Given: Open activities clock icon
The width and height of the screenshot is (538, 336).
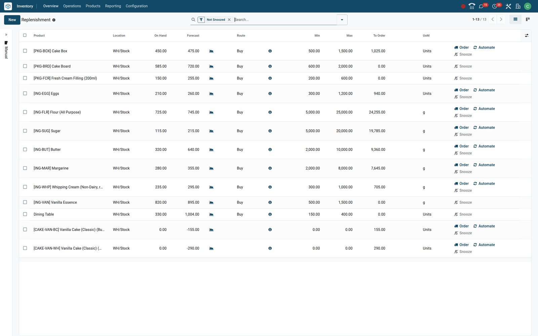Looking at the screenshot, I should pyautogui.click(x=494, y=6).
